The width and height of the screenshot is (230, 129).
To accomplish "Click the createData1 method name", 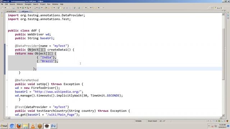I will pos(57,50).
